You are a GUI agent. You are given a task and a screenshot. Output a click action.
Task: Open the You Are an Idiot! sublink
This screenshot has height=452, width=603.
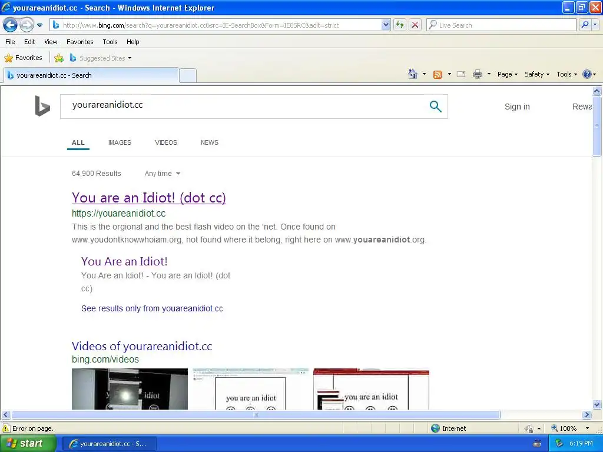pyautogui.click(x=124, y=261)
